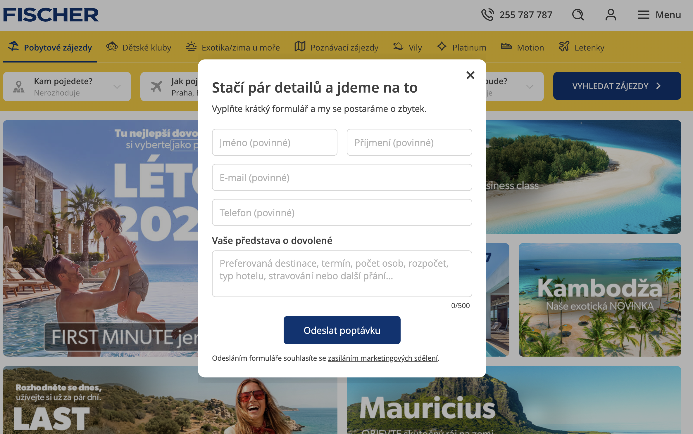Select the Pobytové zájezdy tab
The image size is (693, 434).
point(50,47)
